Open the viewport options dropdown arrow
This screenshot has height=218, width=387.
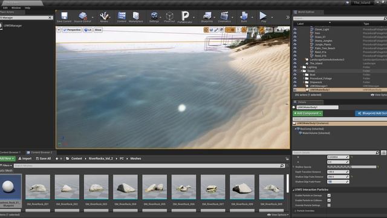(59, 30)
